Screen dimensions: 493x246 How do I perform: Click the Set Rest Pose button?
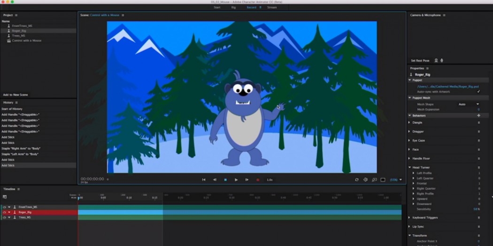[x=420, y=60]
